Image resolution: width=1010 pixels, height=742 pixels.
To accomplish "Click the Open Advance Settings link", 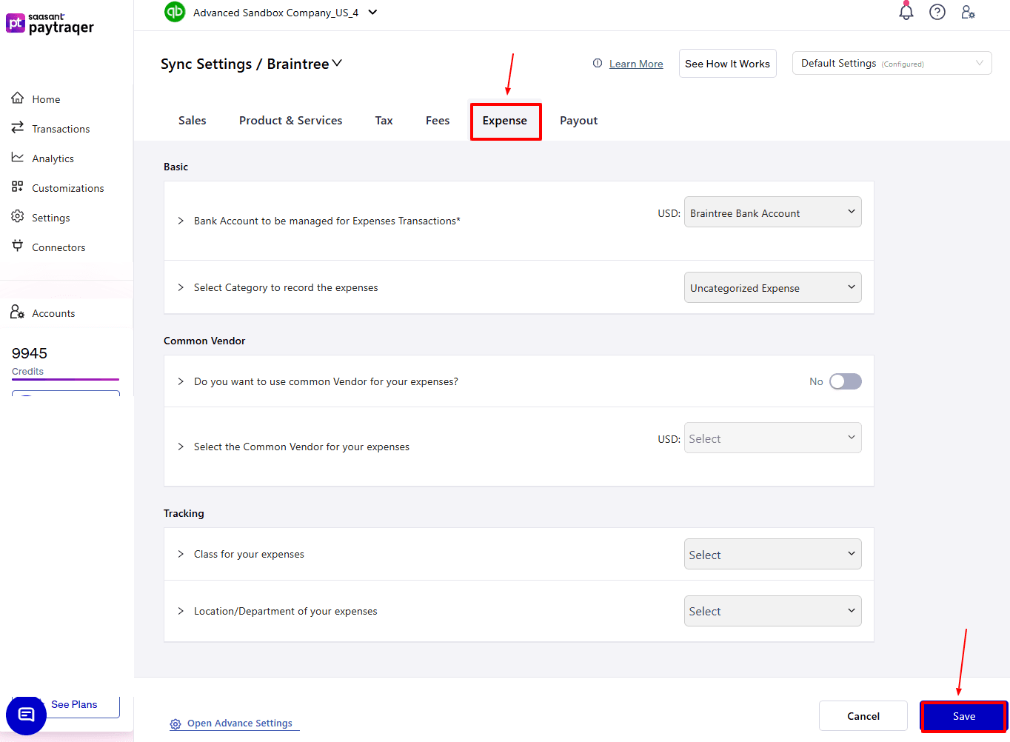I will point(240,723).
